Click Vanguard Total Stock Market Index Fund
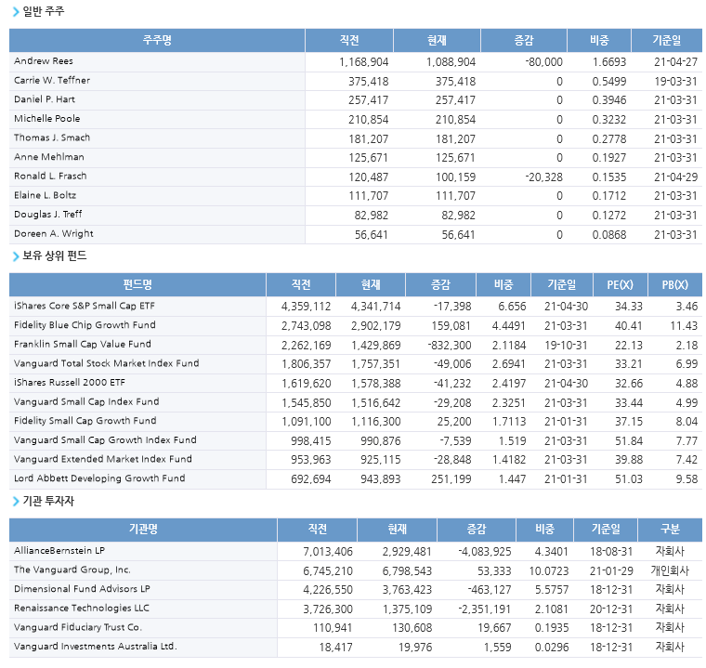Viewport: 706px width, 668px height. click(106, 363)
